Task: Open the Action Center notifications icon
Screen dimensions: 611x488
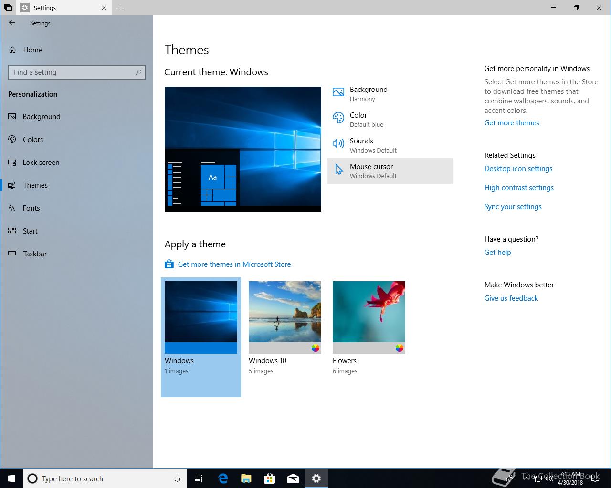Action: pyautogui.click(x=595, y=478)
